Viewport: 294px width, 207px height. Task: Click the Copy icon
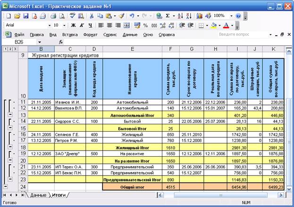[x=100, y=16]
